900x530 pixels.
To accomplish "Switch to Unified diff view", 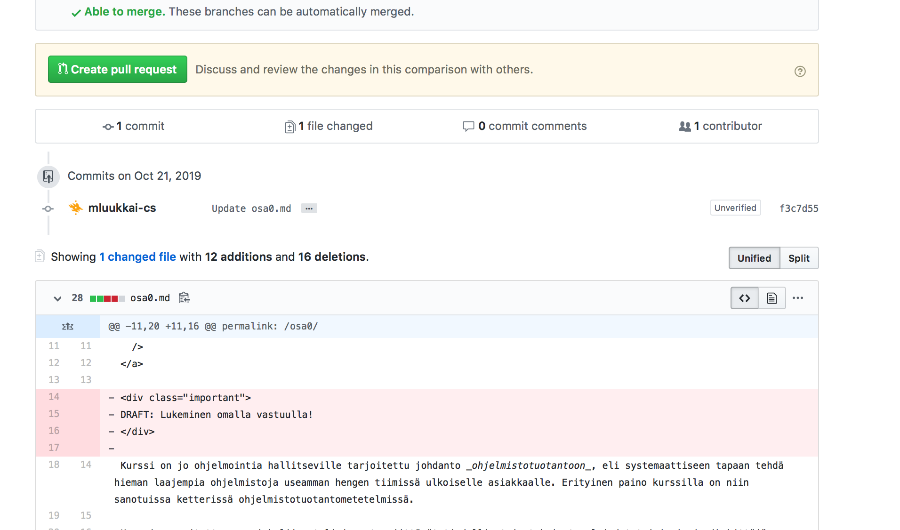I will (754, 258).
